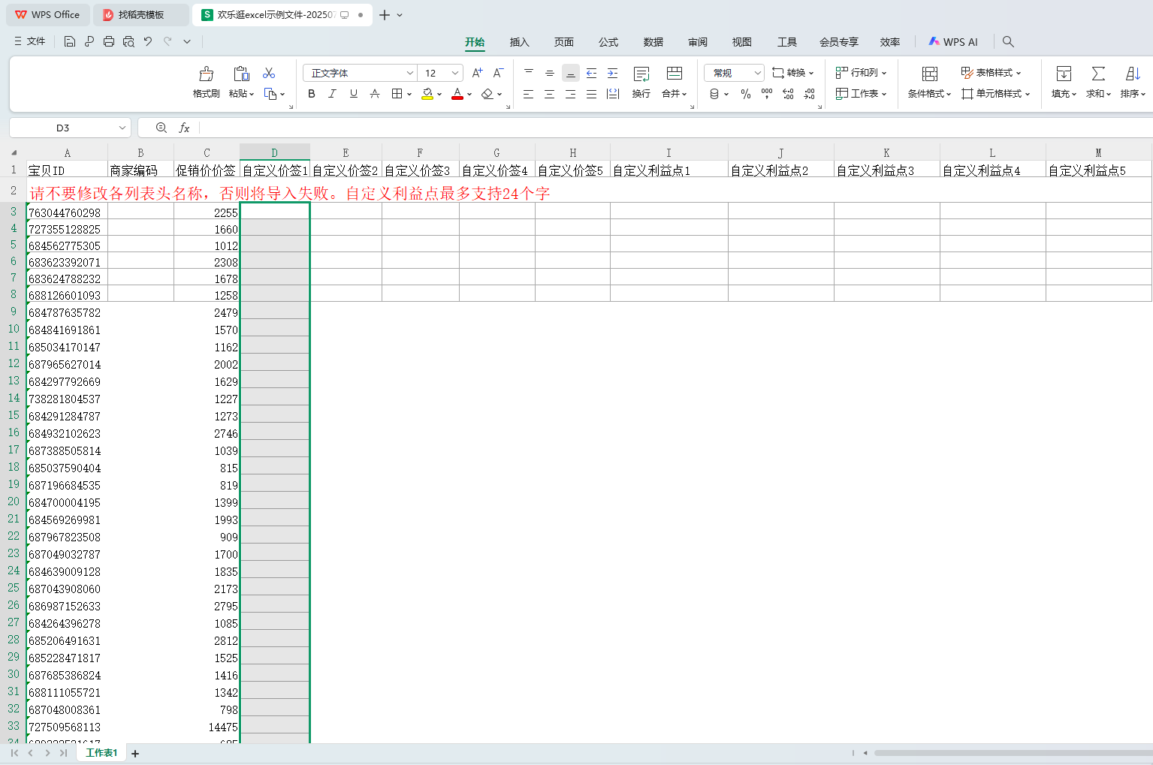The image size is (1153, 765).
Task: Click the Insert Function fx icon
Action: (x=184, y=128)
